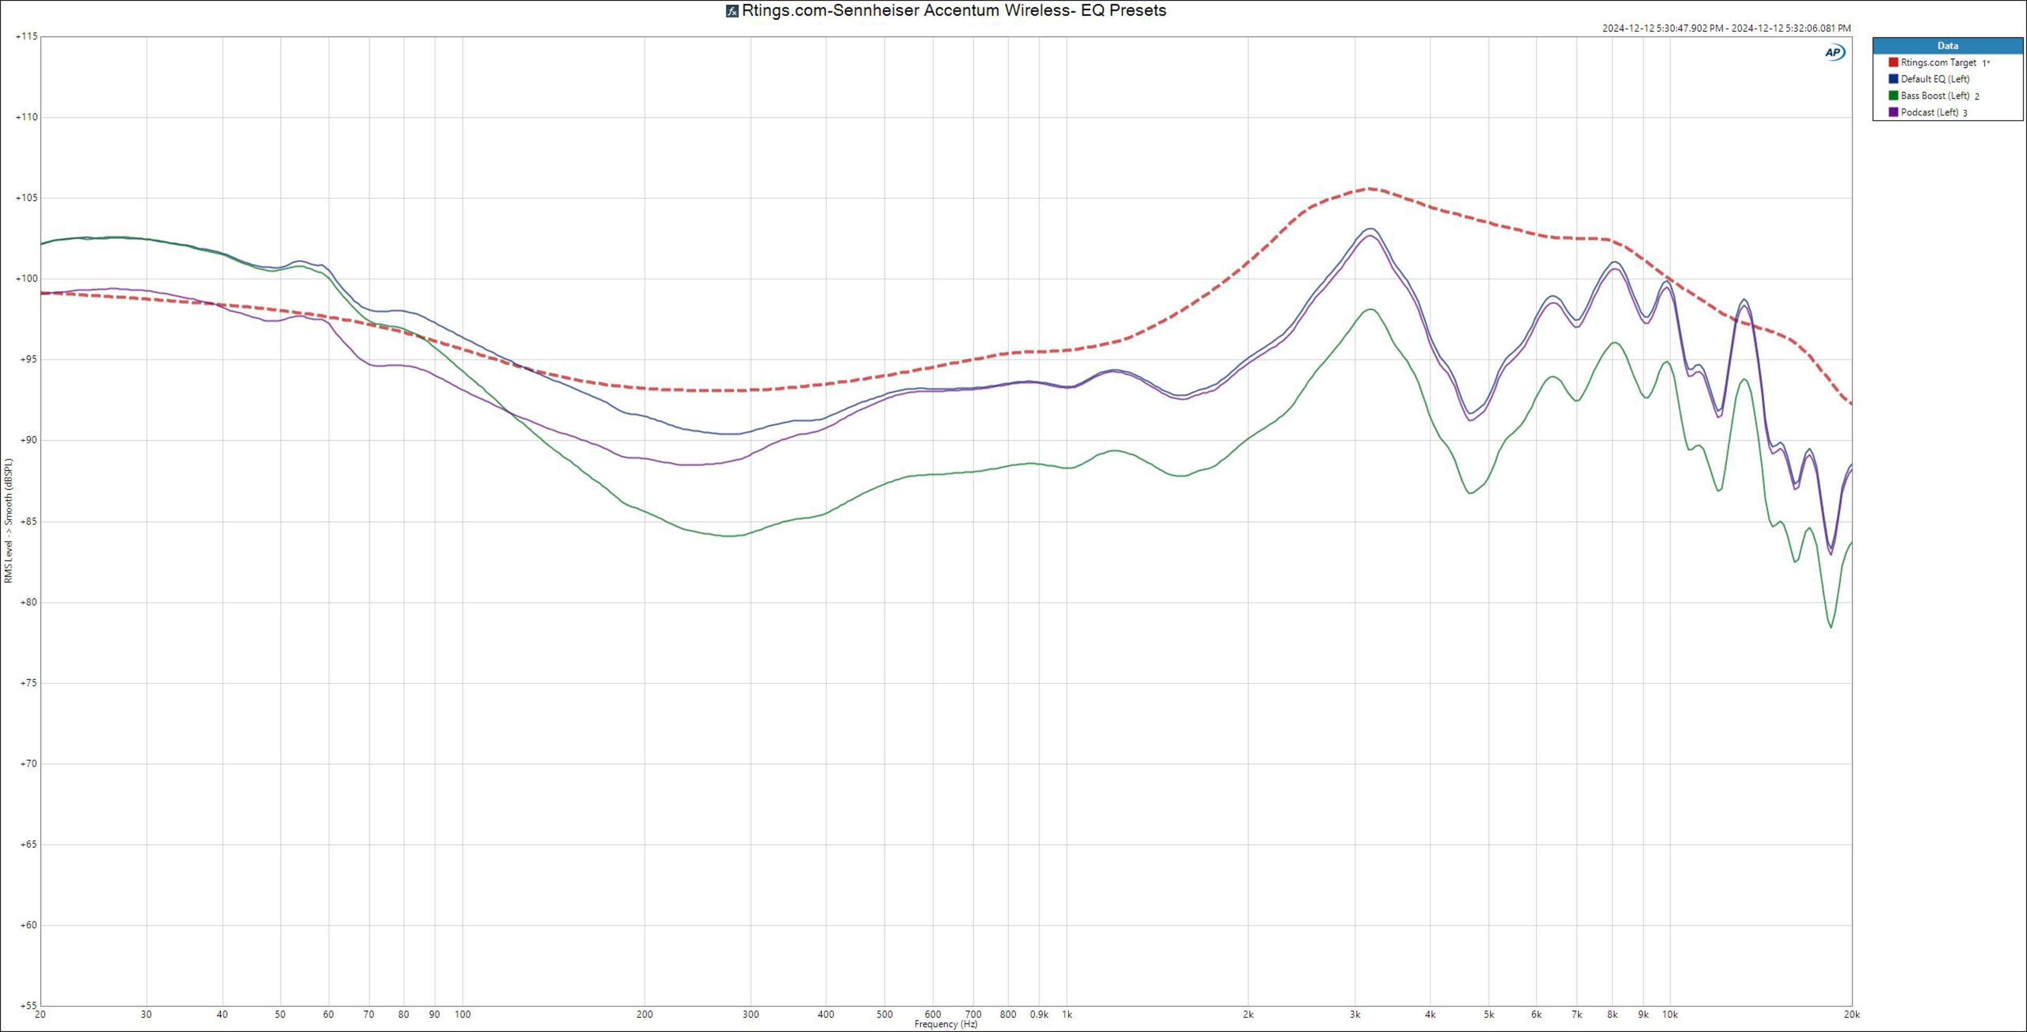Image resolution: width=2027 pixels, height=1032 pixels.
Task: Click the measurement timestamp above the graph
Action: tap(1727, 28)
